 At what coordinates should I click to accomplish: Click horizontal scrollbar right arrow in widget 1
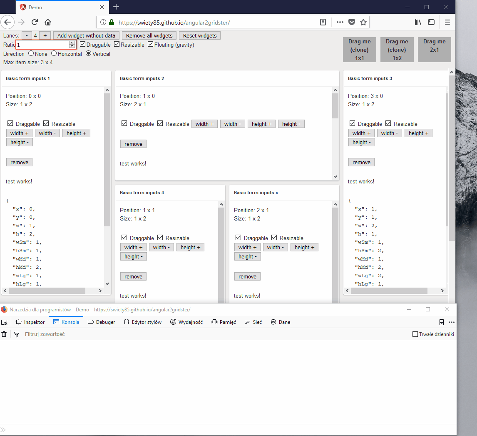[100, 291]
